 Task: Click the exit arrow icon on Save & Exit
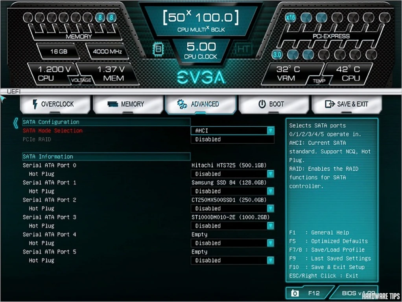[x=330, y=104]
